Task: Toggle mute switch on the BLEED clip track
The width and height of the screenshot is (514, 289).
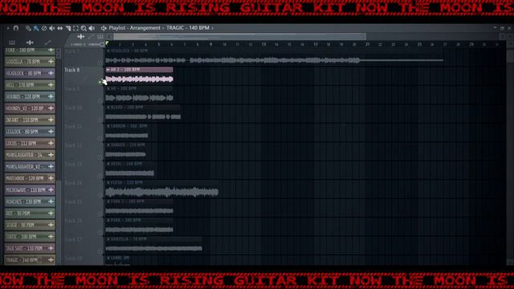Action: [x=100, y=120]
